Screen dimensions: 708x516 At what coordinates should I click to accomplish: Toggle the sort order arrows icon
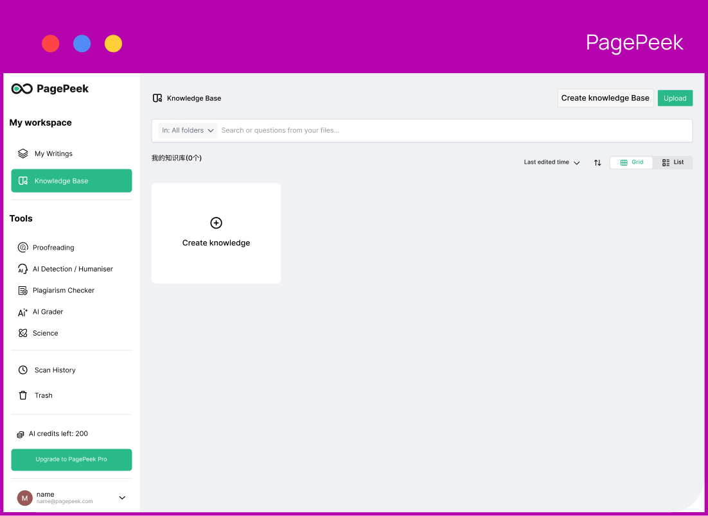pos(597,163)
